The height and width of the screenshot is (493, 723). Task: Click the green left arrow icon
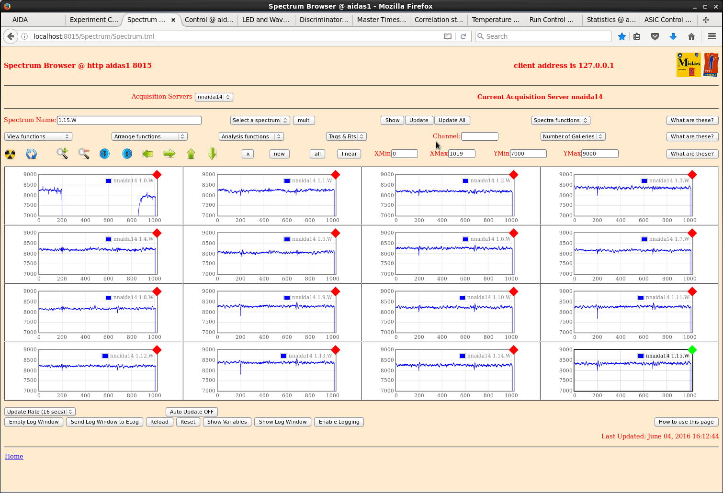[148, 154]
